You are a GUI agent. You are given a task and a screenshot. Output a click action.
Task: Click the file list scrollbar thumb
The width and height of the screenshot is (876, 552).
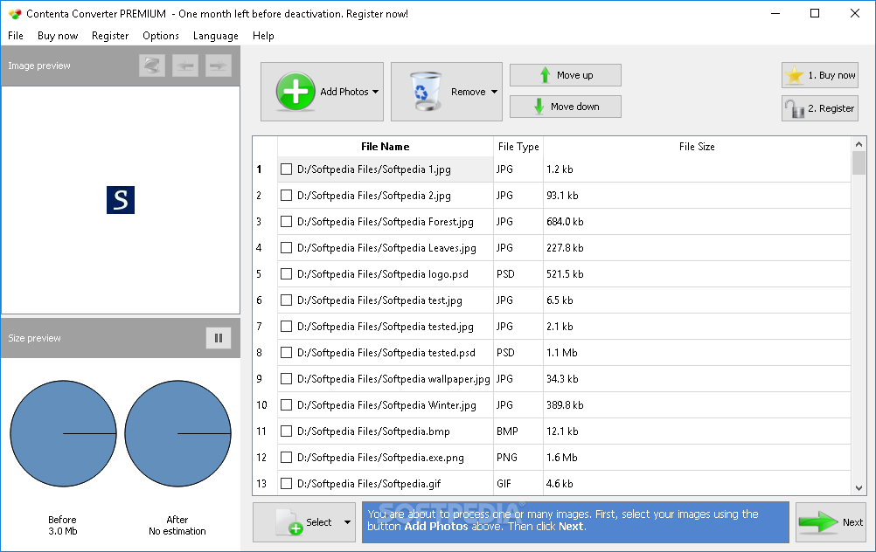tap(859, 163)
